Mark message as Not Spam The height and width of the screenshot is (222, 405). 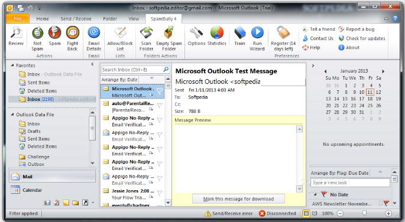[37, 39]
